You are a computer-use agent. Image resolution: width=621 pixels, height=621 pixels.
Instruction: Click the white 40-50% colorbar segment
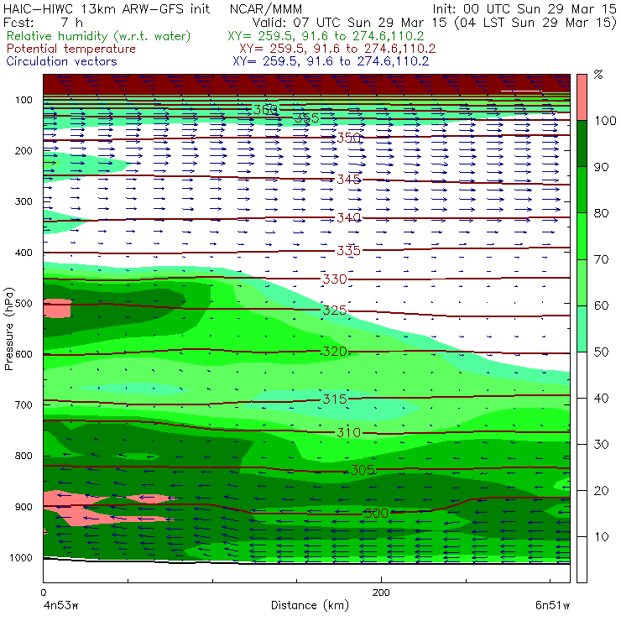click(582, 375)
